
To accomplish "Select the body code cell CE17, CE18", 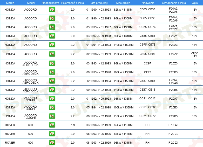I will pos(147,90).
